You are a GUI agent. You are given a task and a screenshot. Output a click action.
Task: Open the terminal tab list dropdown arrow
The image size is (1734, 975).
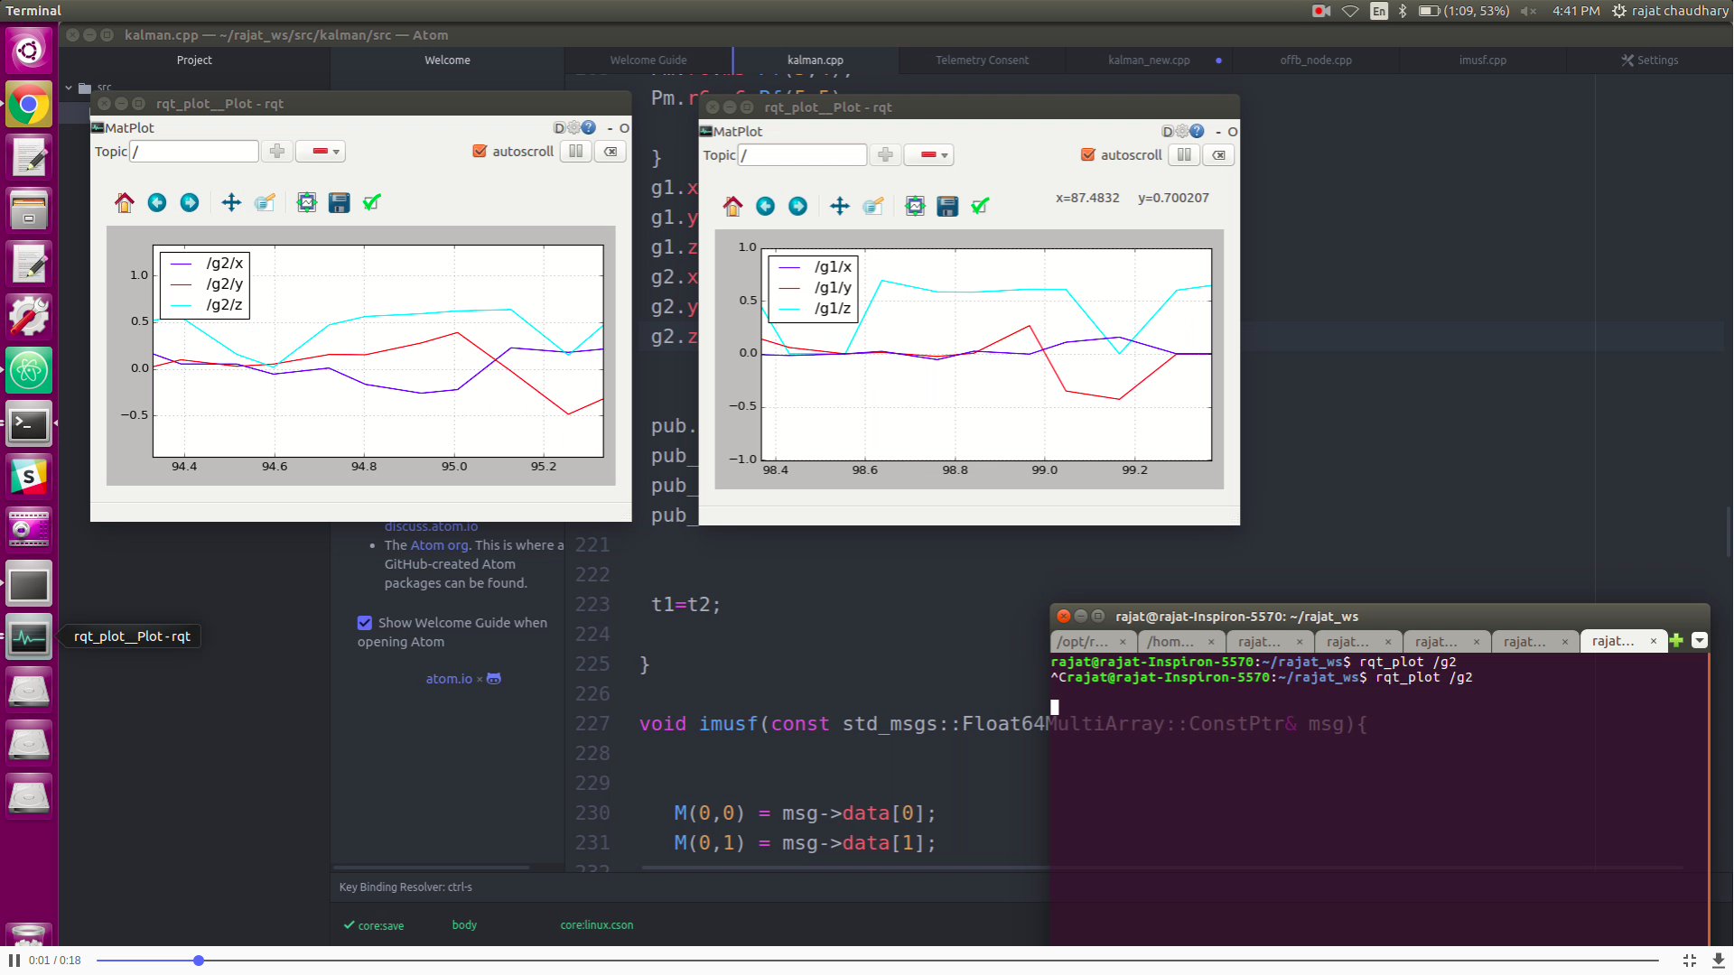[1699, 641]
